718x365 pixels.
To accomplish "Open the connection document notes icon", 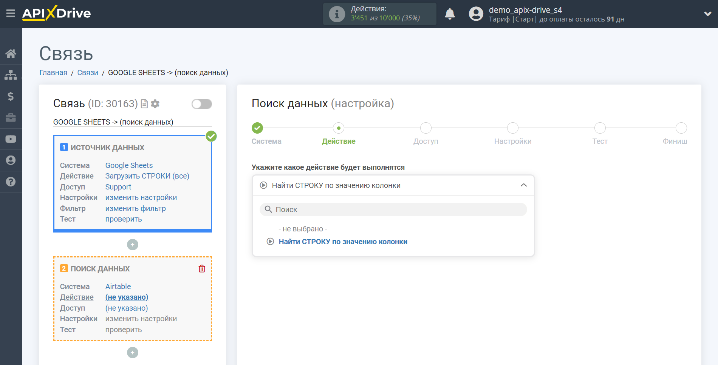I will coord(144,104).
